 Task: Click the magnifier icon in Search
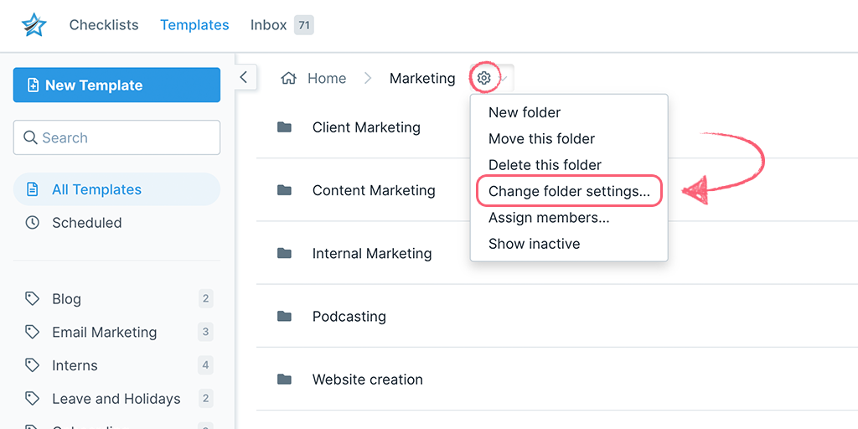30,137
